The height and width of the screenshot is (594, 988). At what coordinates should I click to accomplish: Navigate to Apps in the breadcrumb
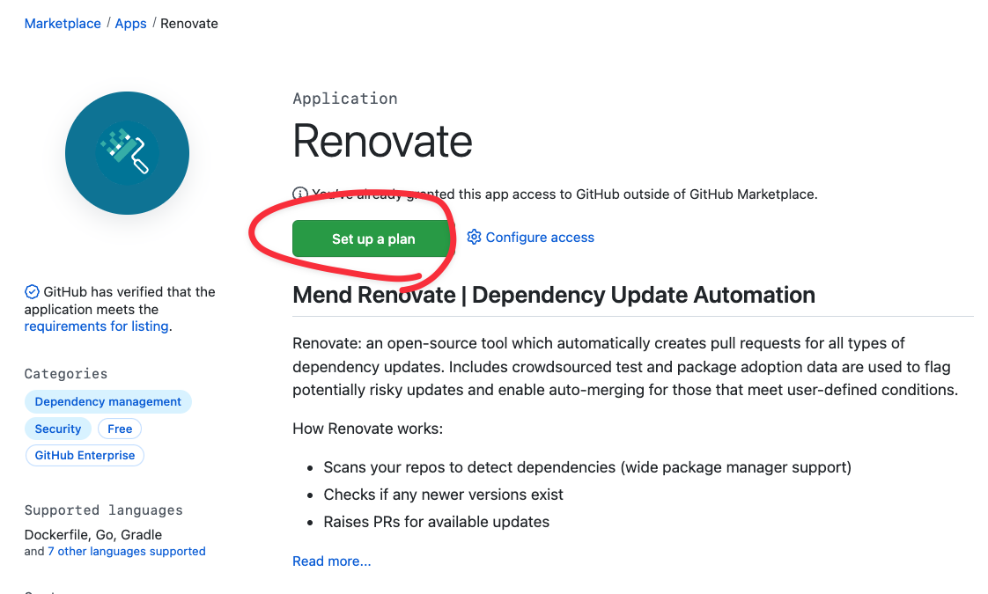tap(130, 24)
